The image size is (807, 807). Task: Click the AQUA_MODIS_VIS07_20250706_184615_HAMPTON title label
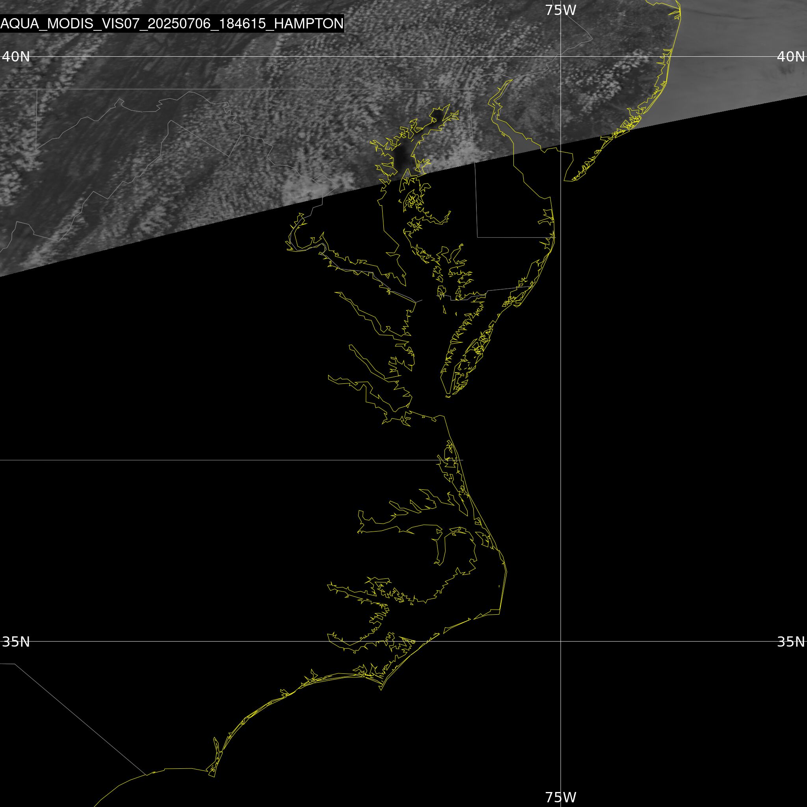[x=172, y=24]
